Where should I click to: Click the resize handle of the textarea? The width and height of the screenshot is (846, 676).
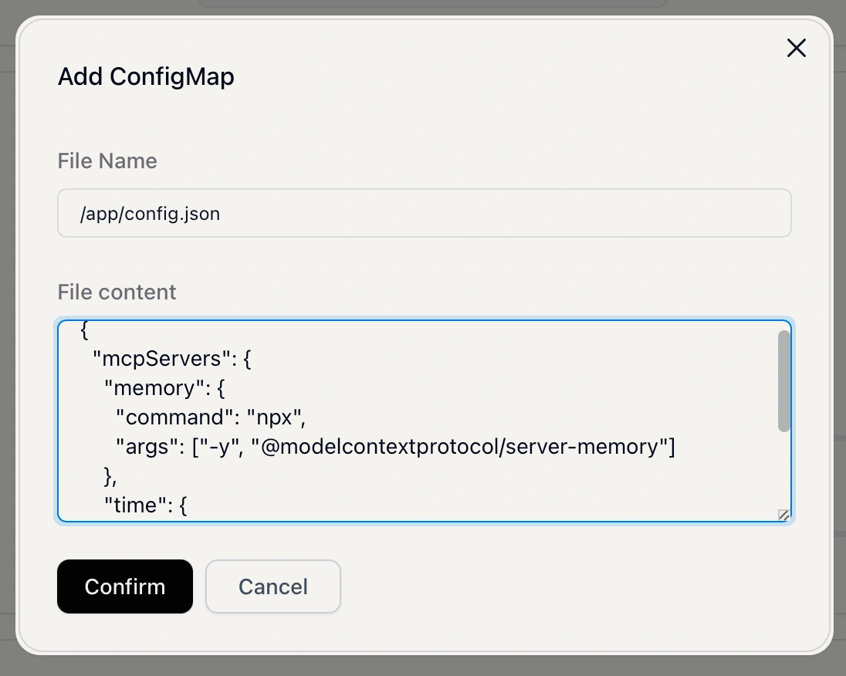click(x=783, y=515)
